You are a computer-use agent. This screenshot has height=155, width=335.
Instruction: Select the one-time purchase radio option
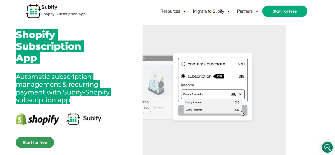(183, 64)
